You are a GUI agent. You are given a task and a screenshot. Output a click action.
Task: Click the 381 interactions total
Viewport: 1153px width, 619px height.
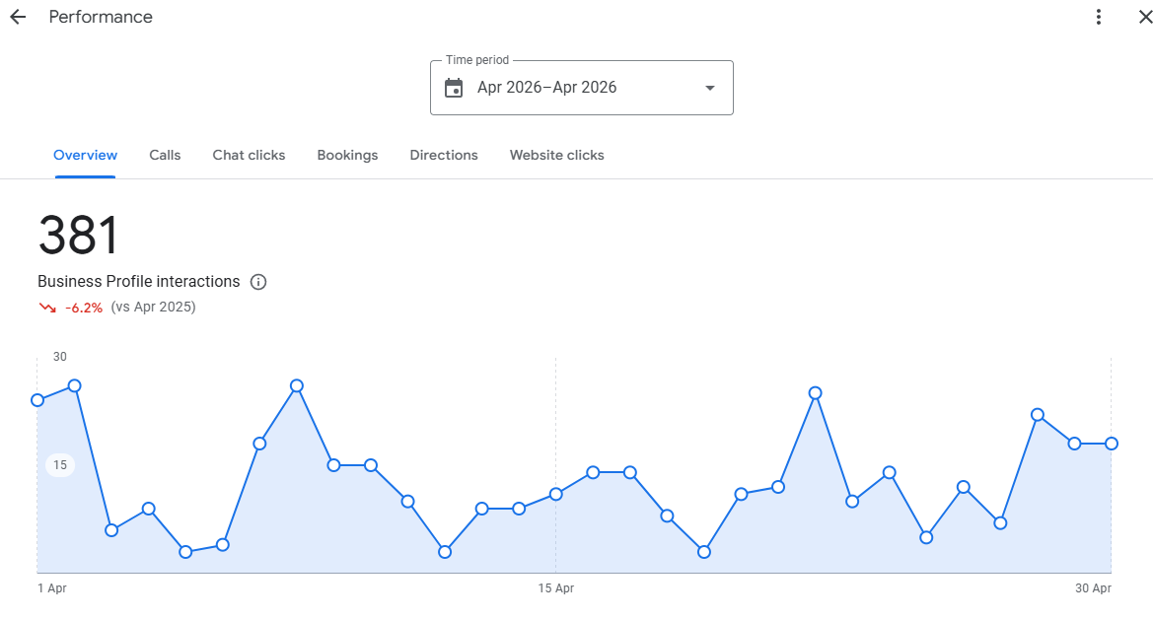click(x=78, y=236)
